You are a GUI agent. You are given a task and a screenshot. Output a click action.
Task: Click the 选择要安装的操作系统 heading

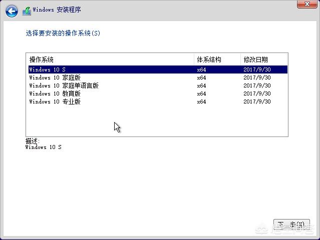click(x=63, y=33)
